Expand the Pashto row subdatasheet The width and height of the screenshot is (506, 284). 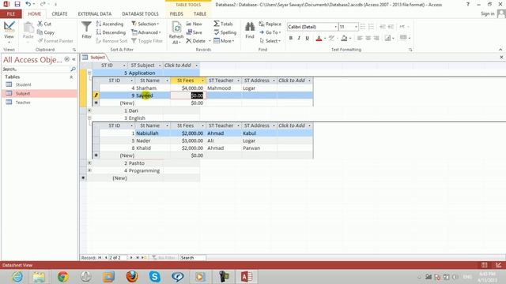89,163
